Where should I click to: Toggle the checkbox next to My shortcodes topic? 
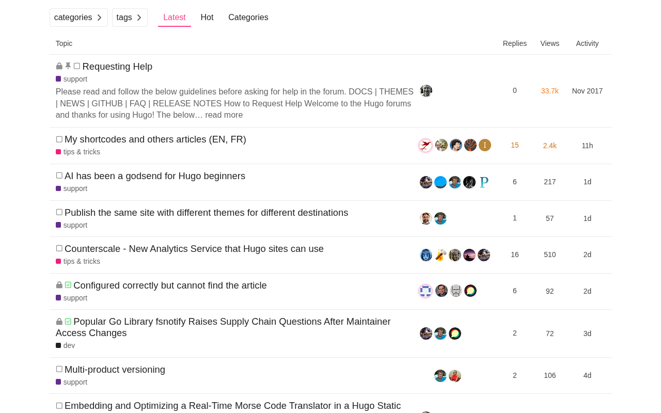59,139
